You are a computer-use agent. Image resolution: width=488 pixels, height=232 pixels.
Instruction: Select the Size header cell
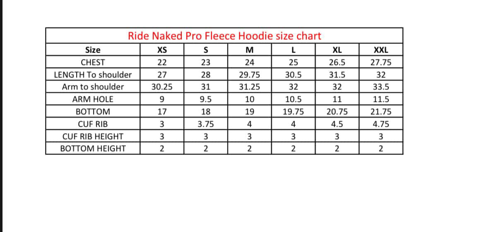(92, 50)
